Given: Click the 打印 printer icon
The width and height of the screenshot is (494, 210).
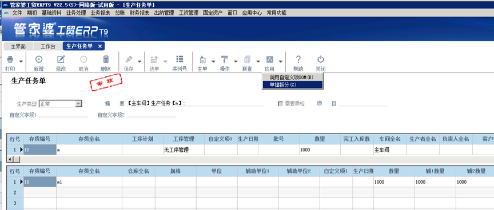Looking at the screenshot, I should (x=10, y=59).
